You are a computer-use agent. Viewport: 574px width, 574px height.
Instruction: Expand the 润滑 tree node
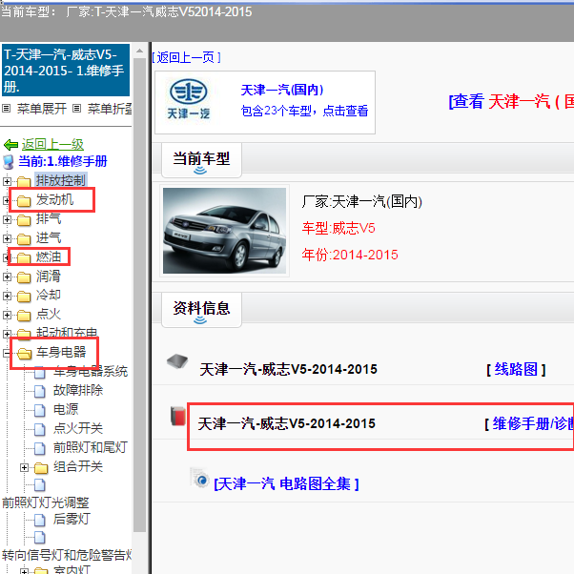click(7, 277)
